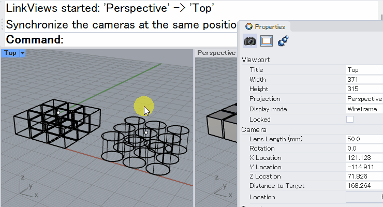The image size is (383, 207).
Task: Activate the Top viewport title label
Action: pos(10,53)
